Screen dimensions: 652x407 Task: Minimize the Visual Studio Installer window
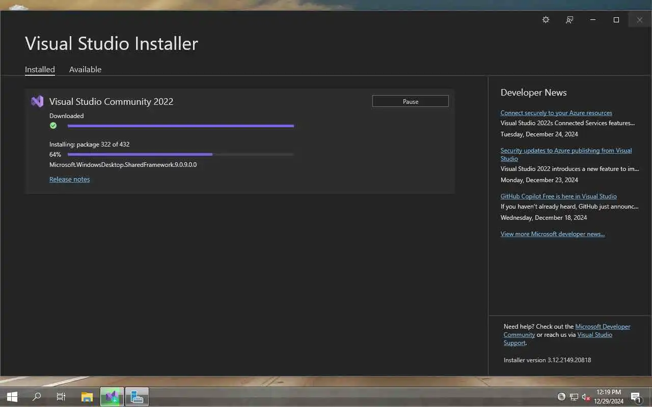coord(593,20)
